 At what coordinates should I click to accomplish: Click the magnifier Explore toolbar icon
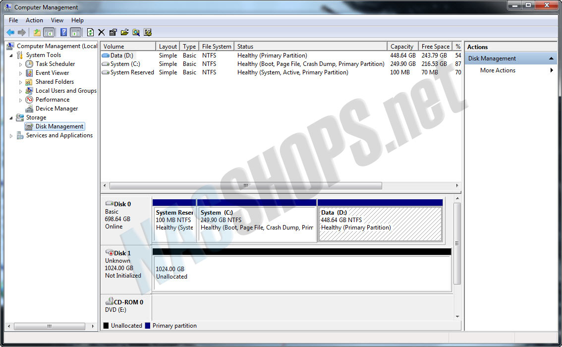tap(136, 33)
